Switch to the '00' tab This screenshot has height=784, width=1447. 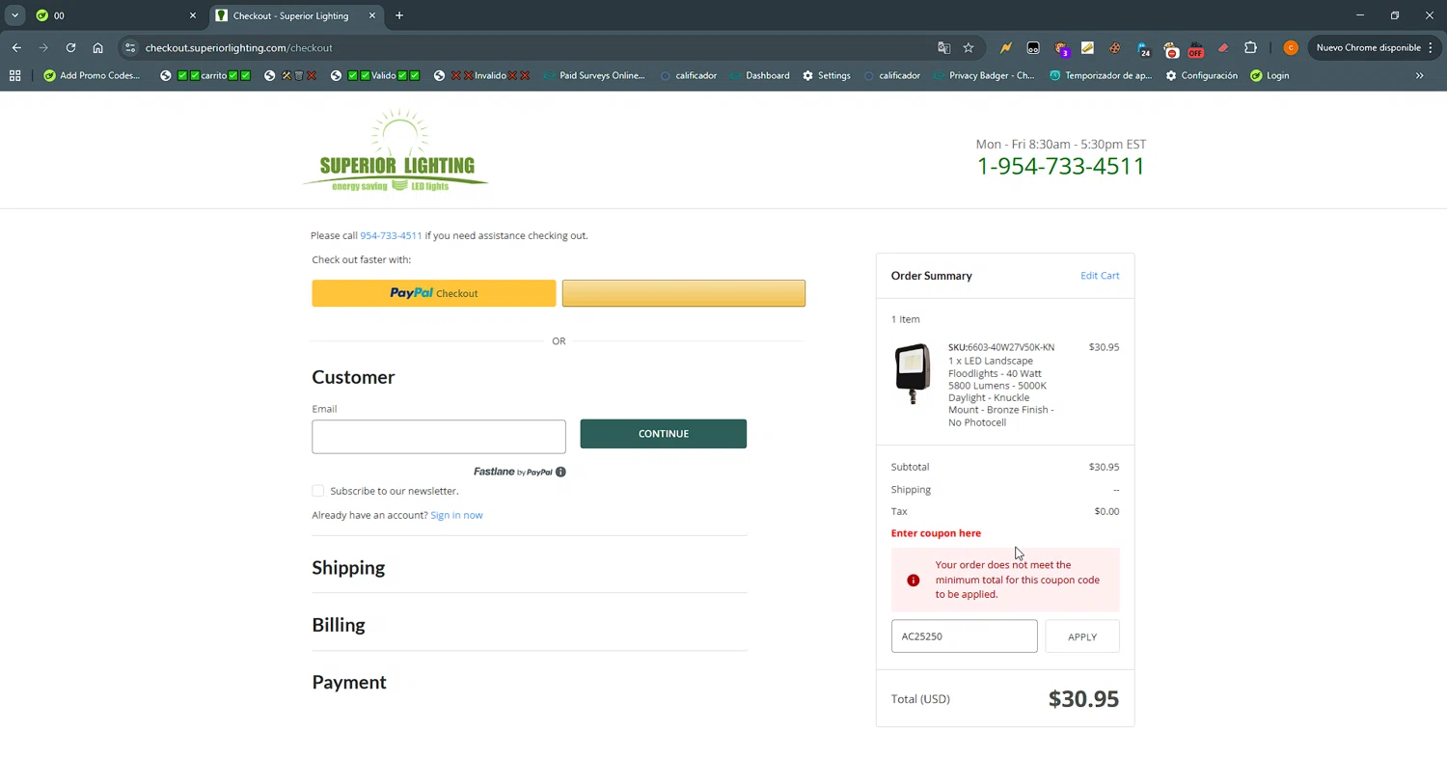pos(116,15)
